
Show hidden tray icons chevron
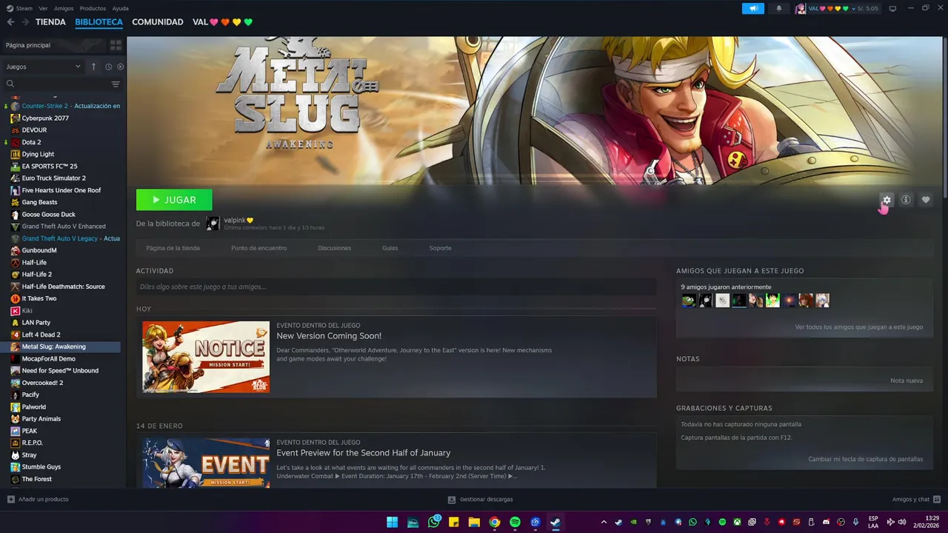pyautogui.click(x=604, y=522)
